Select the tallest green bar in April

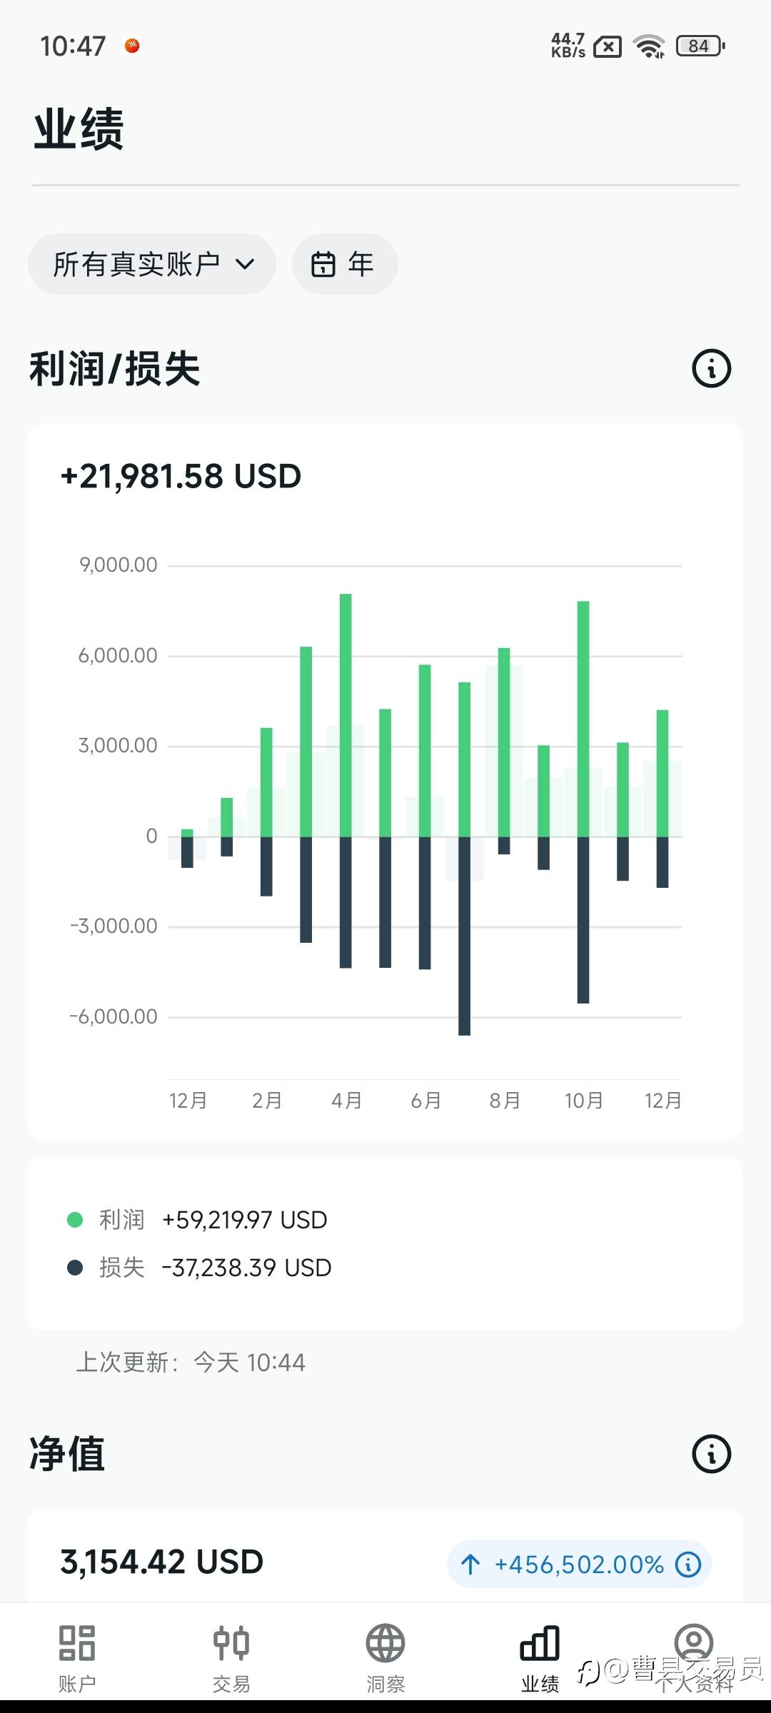tap(346, 714)
